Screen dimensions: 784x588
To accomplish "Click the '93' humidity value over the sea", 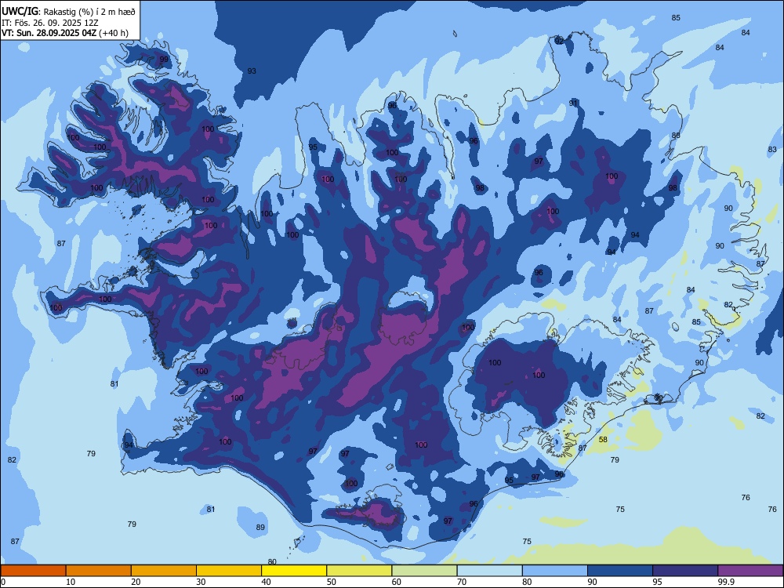I will pos(252,71).
